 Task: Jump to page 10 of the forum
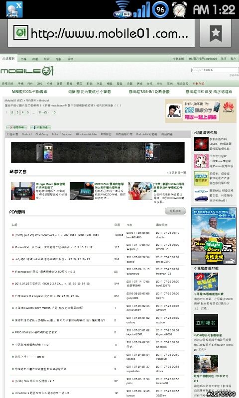tap(54, 112)
